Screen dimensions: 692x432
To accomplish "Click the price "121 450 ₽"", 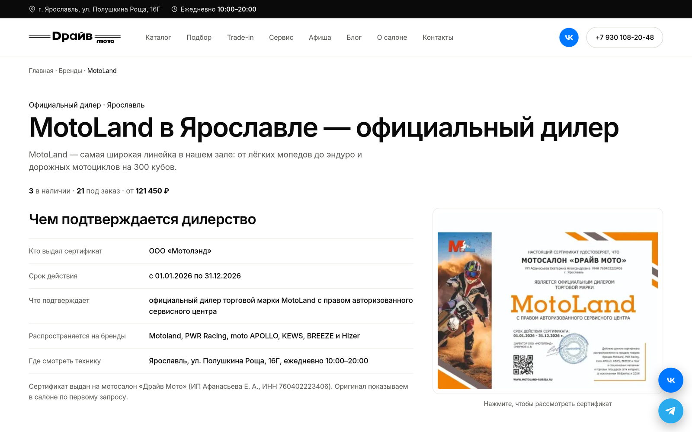I will click(152, 191).
